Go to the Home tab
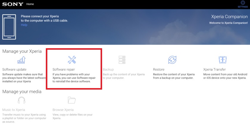The width and height of the screenshot is (250, 125). point(30,4)
